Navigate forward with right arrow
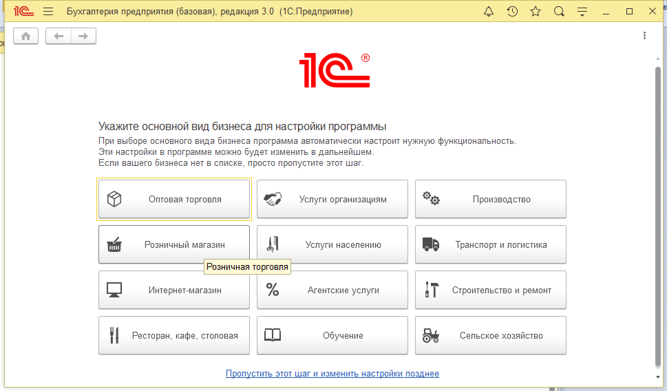The height and width of the screenshot is (391, 667). 83,36
